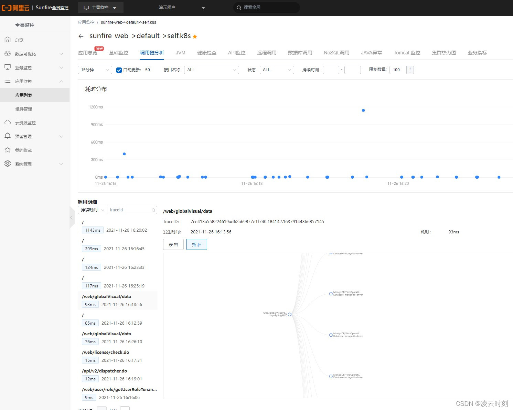Image resolution: width=513 pixels, height=410 pixels.
Task: Select the 76ms /web/globalVisual/data trace
Action: pos(118,338)
